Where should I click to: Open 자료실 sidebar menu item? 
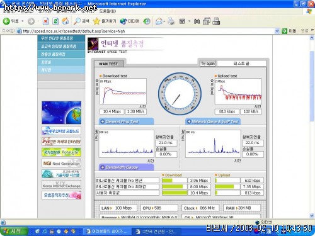coord(61,62)
